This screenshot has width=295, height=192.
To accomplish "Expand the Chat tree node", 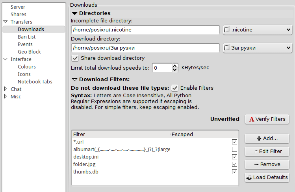I will pyautogui.click(x=6, y=89).
